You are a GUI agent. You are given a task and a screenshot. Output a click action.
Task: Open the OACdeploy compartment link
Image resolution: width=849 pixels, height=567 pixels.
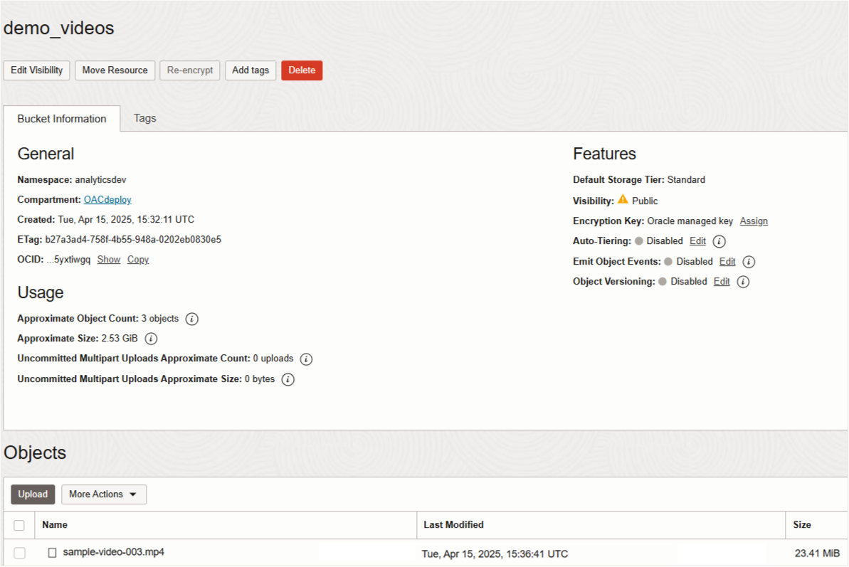click(107, 200)
